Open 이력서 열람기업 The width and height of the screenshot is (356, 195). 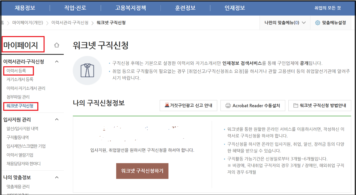(20, 155)
